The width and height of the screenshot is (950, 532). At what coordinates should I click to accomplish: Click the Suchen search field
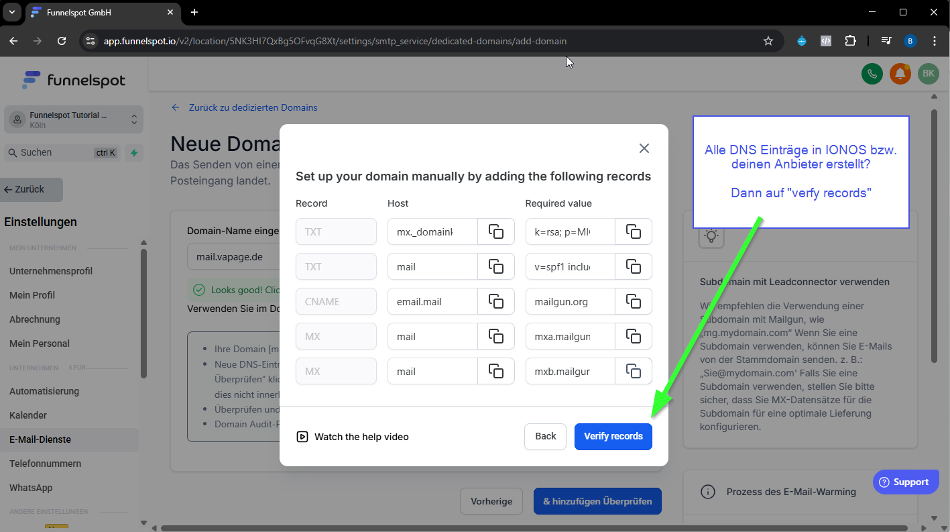coord(62,153)
